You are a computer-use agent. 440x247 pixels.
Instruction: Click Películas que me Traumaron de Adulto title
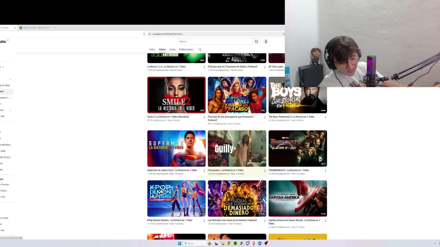[232, 67]
